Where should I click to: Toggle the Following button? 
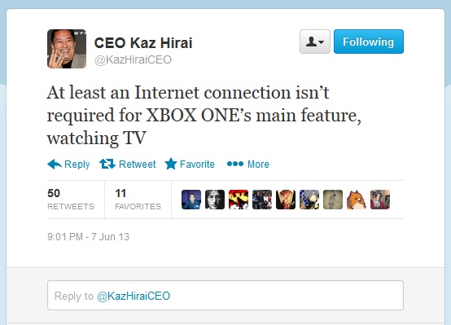pyautogui.click(x=369, y=42)
